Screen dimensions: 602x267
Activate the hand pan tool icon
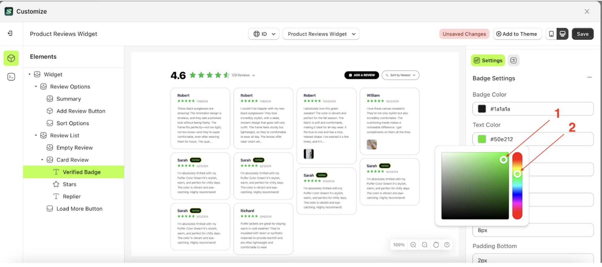[436, 245]
